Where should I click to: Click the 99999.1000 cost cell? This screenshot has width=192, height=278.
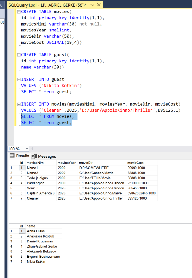click(x=142, y=168)
